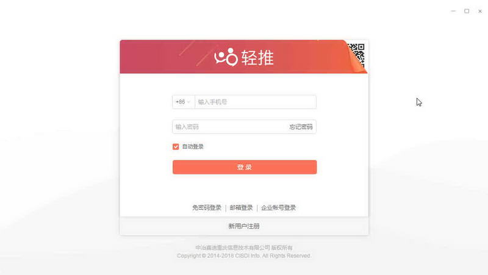Uncheck the 自动登录 checkbox

click(x=176, y=146)
